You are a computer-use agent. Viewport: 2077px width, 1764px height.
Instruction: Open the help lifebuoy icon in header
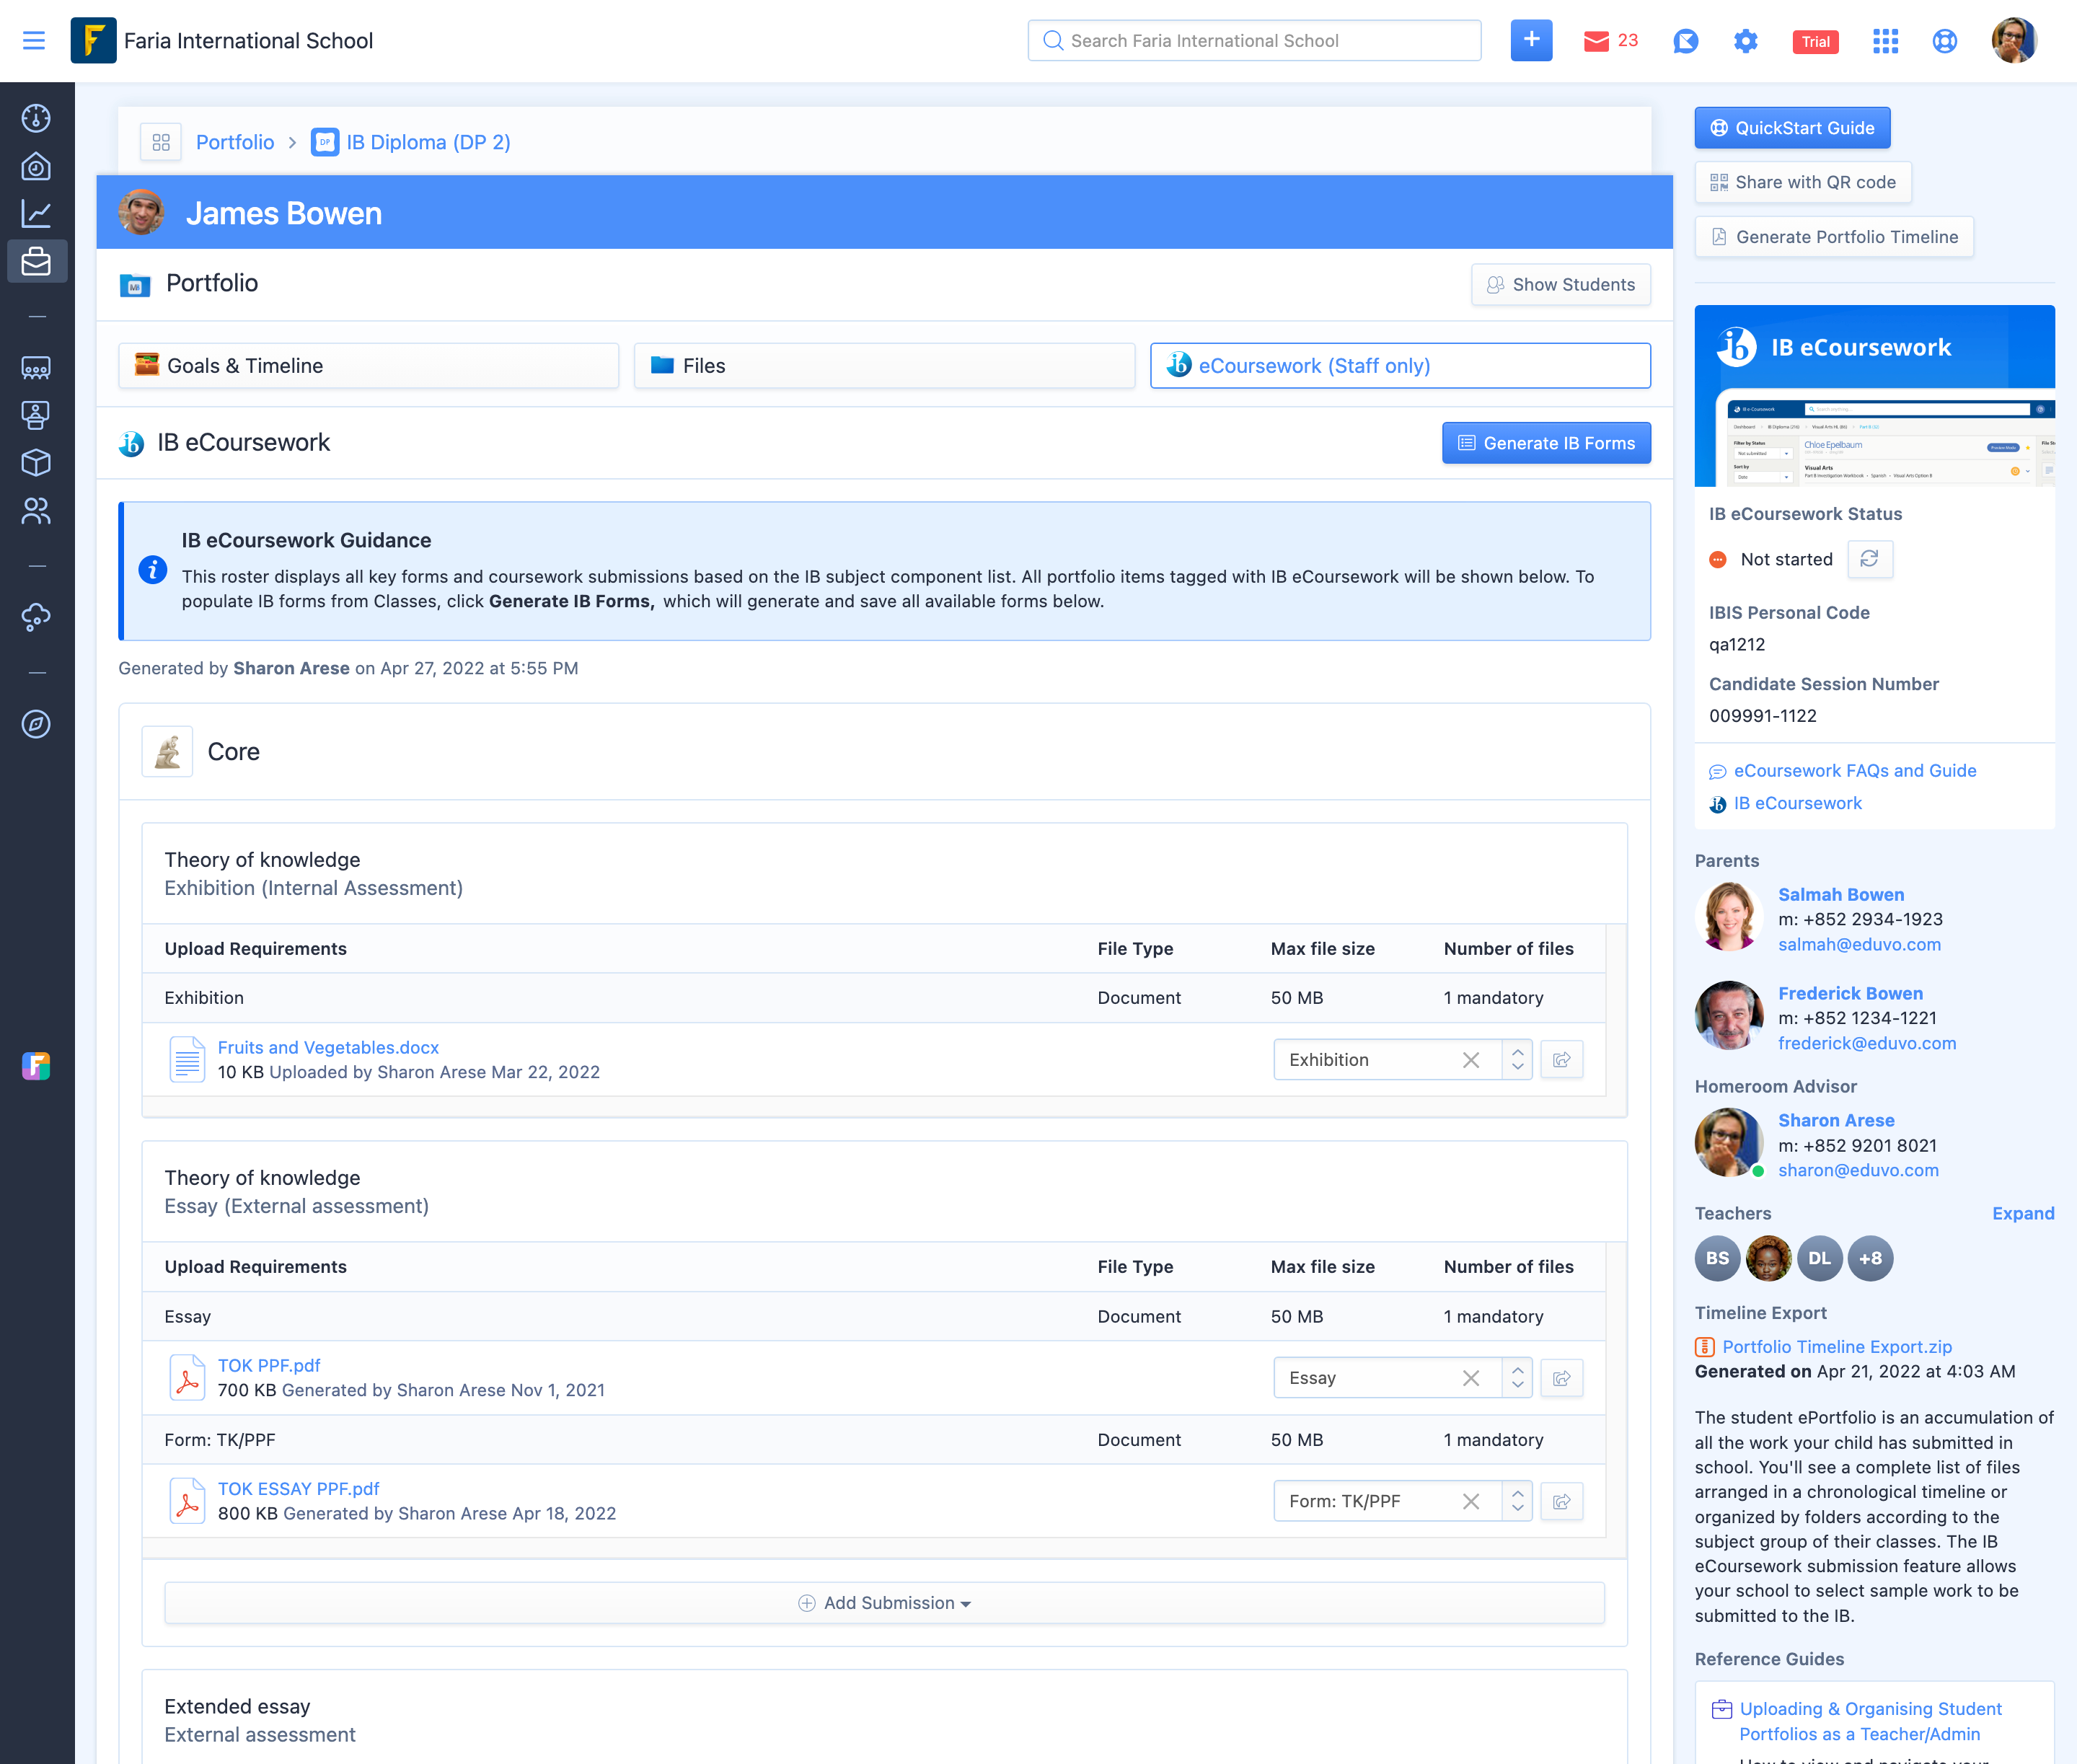pos(1944,41)
